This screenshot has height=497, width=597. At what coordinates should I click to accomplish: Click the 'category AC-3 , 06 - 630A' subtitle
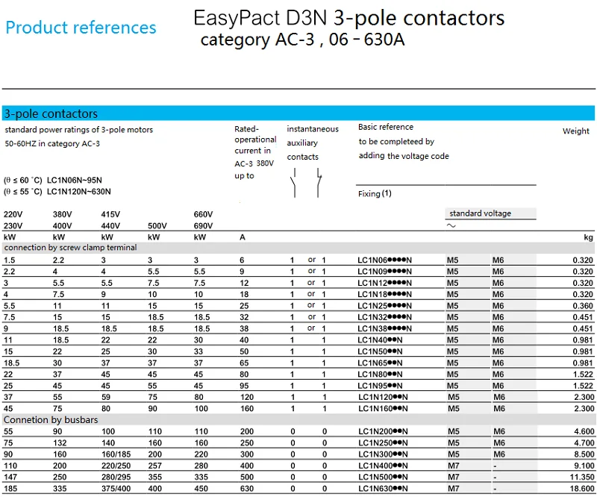302,40
